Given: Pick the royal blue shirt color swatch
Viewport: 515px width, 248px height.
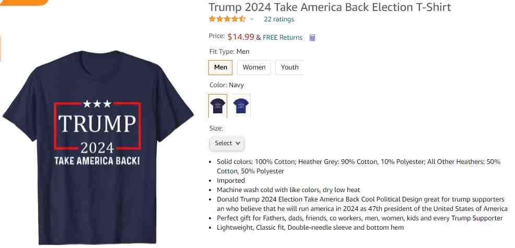Looking at the screenshot, I should pyautogui.click(x=241, y=106).
